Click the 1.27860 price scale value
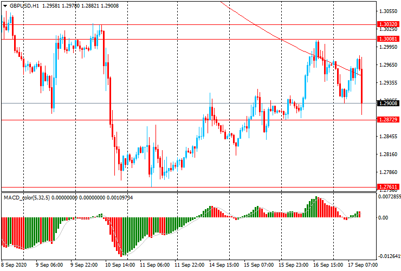 pos(389,172)
